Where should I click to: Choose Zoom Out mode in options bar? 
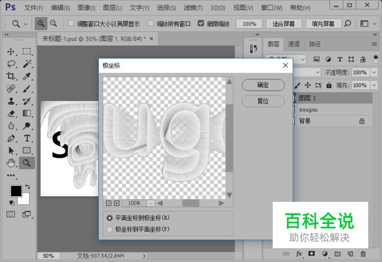pos(54,24)
